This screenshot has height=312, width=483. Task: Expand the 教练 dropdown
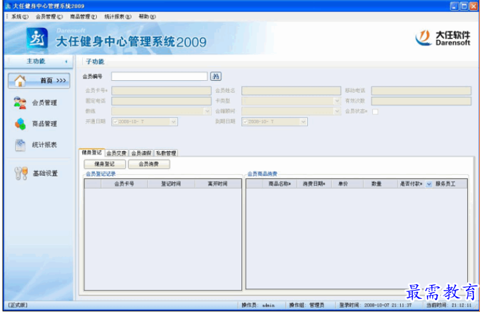click(207, 111)
